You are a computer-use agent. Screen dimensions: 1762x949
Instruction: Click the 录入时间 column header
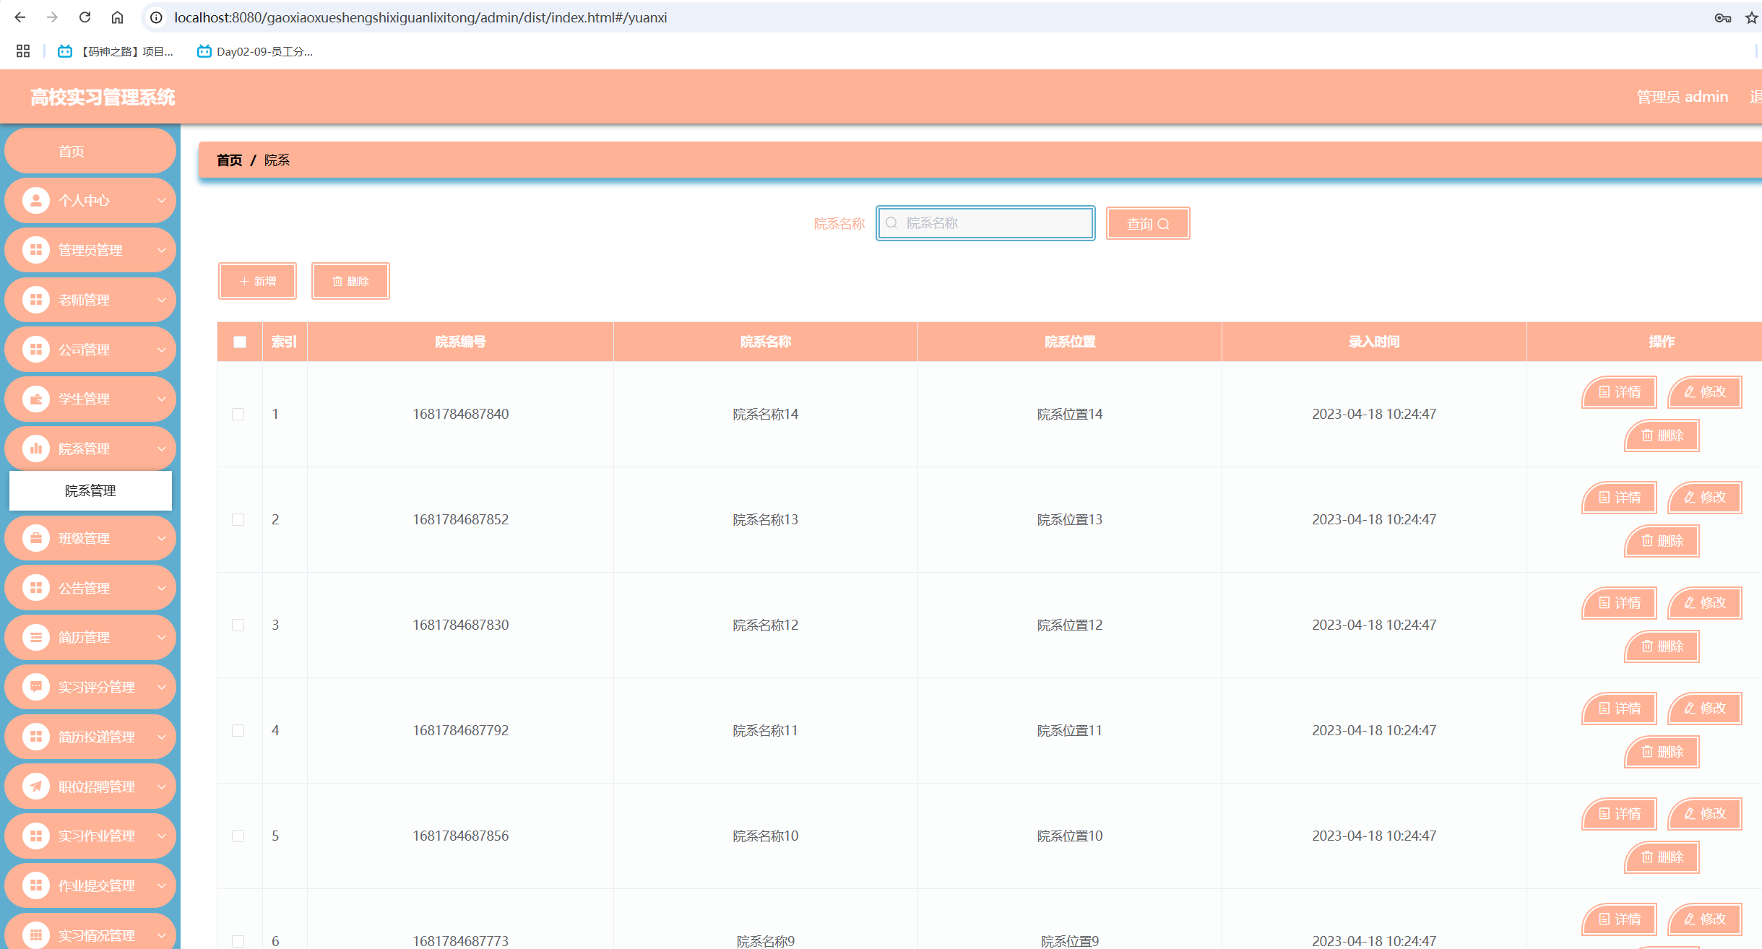(x=1374, y=342)
